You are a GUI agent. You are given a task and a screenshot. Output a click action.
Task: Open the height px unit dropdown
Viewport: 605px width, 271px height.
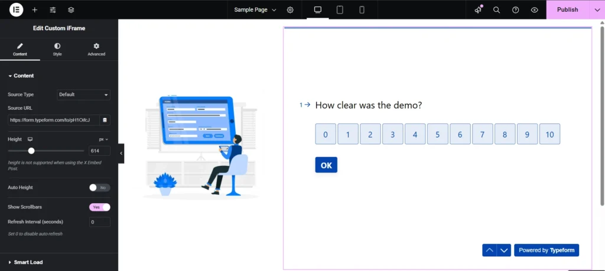pos(103,139)
